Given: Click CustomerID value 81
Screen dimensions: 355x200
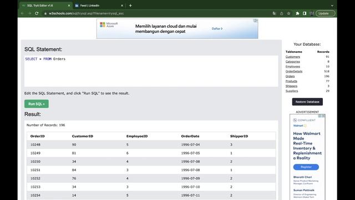Looking at the screenshot, I should tap(74, 153).
